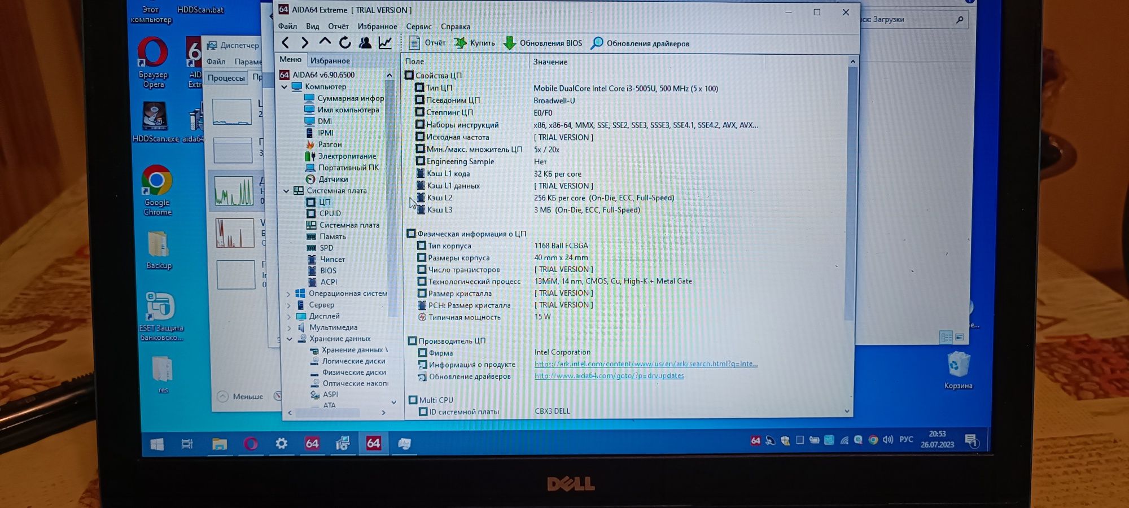This screenshot has height=508, width=1129.
Task: Expand the Дисплей tree node
Action: [288, 316]
